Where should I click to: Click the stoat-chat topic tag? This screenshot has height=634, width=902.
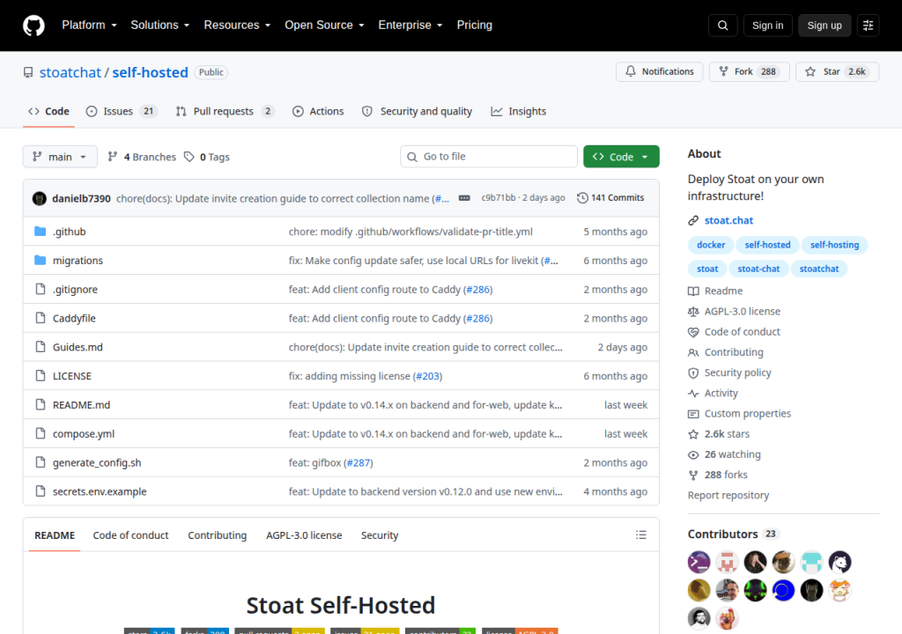pyautogui.click(x=758, y=269)
